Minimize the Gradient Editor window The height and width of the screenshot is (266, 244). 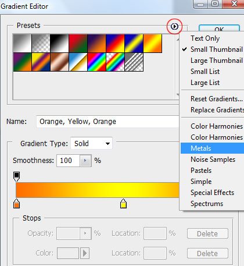pyautogui.click(x=201, y=3)
